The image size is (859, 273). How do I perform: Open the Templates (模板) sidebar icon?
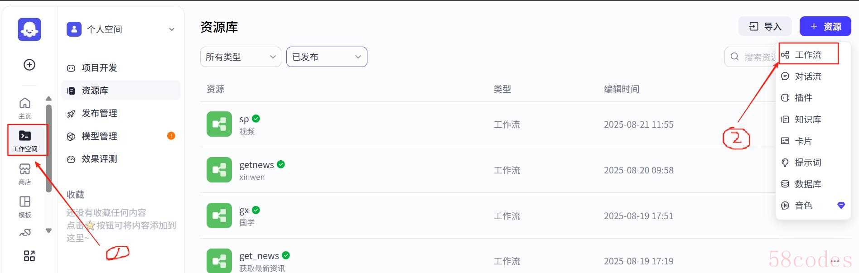[x=25, y=206]
